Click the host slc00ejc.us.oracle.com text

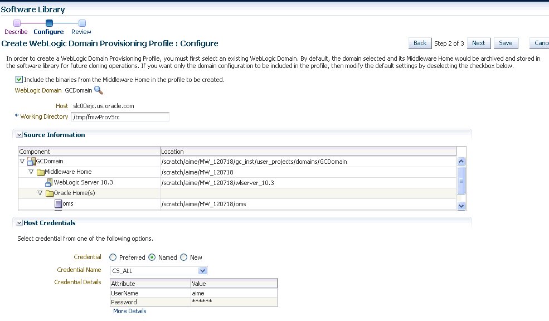click(x=104, y=106)
